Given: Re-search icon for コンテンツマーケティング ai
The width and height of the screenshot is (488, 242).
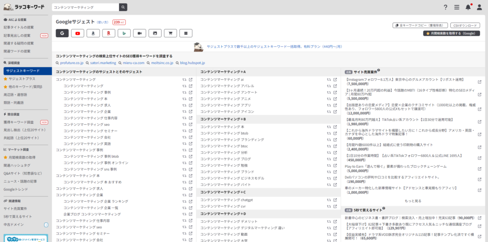Looking at the screenshot, I should pos(329,80).
